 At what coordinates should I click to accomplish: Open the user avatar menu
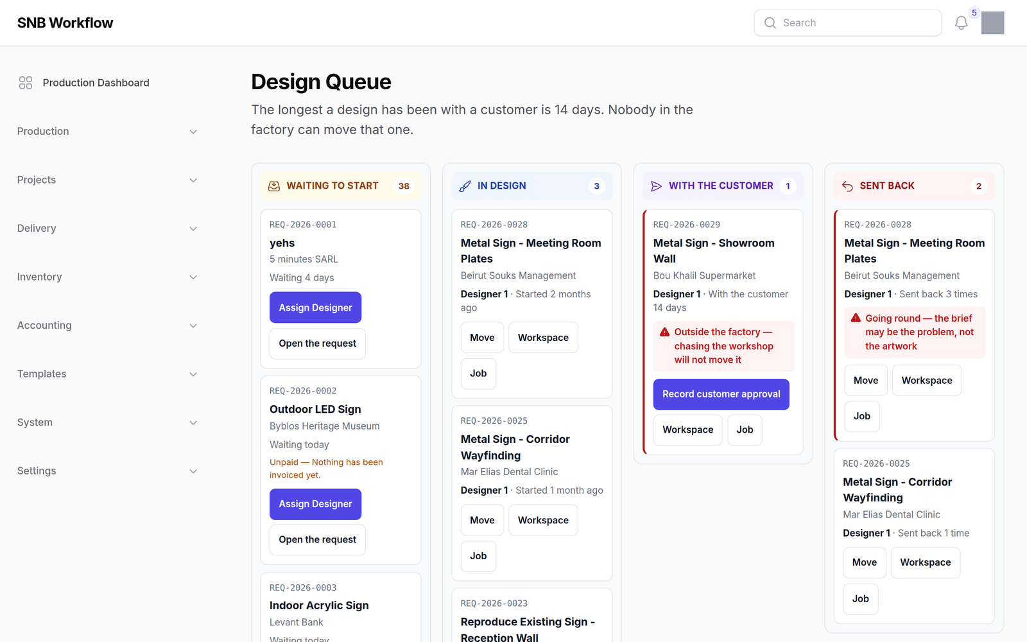[992, 23]
